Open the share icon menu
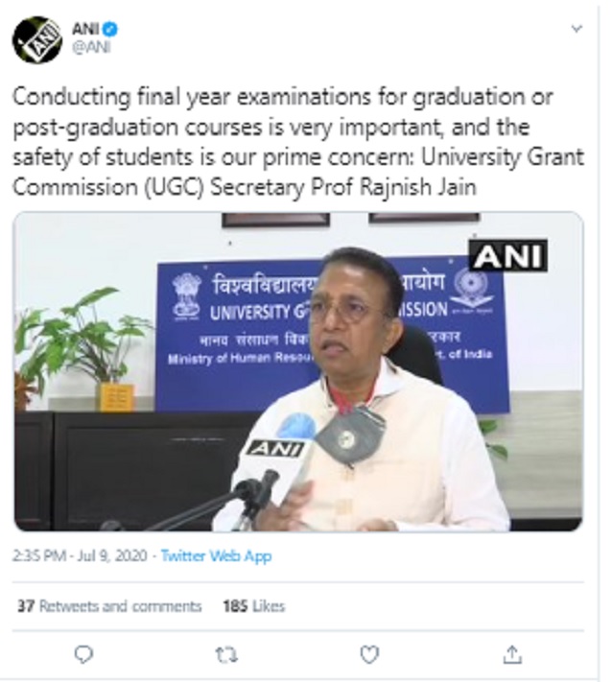The height and width of the screenshot is (682, 612). pyautogui.click(x=511, y=653)
